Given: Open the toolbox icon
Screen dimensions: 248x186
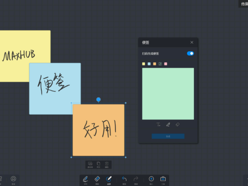Looking at the screenshot, I should [x=163, y=179].
